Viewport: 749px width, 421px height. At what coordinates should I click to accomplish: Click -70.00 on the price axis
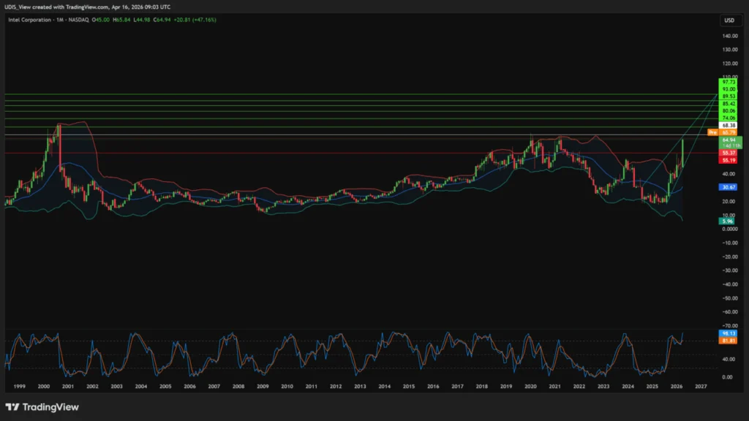[x=730, y=325]
